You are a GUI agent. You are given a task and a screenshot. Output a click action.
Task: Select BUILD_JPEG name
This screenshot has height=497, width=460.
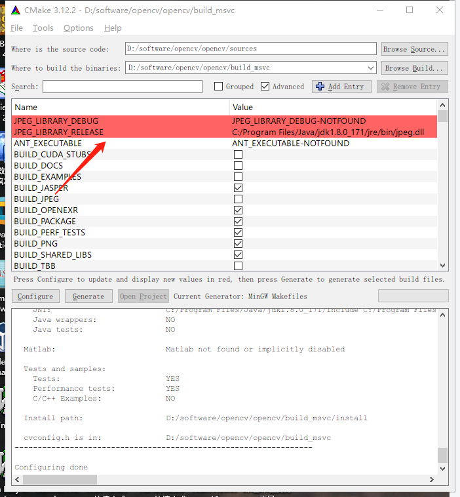click(37, 199)
